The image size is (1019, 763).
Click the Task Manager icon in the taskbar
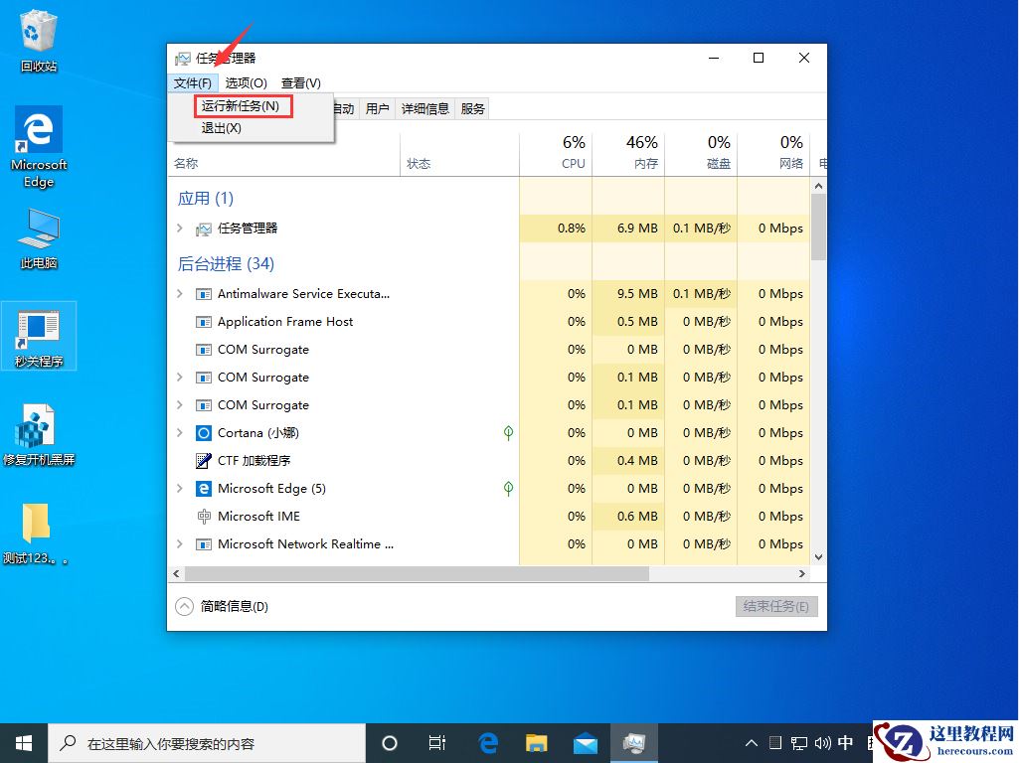click(x=634, y=742)
